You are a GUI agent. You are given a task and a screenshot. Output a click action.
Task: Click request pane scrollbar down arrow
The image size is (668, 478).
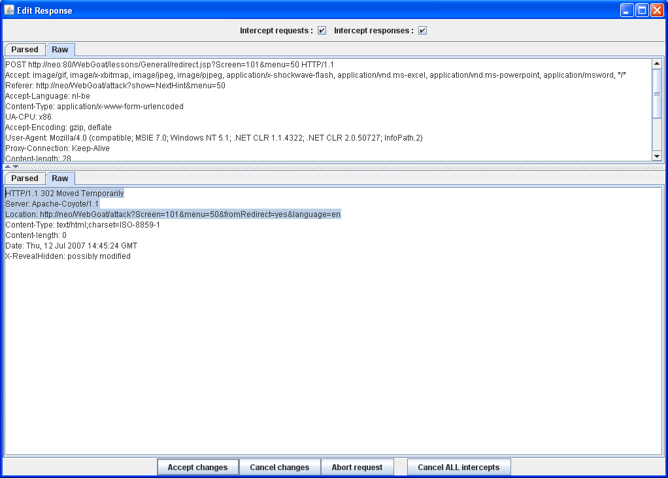pyautogui.click(x=657, y=156)
